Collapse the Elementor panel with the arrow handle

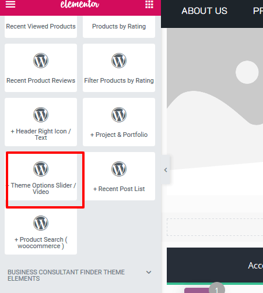point(166,170)
